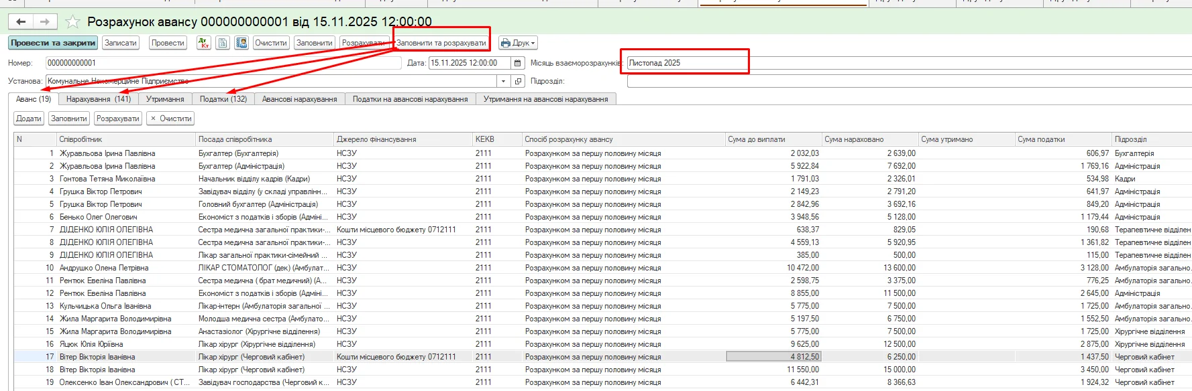
Task: Post the document with the Провести button
Action: 168,43
